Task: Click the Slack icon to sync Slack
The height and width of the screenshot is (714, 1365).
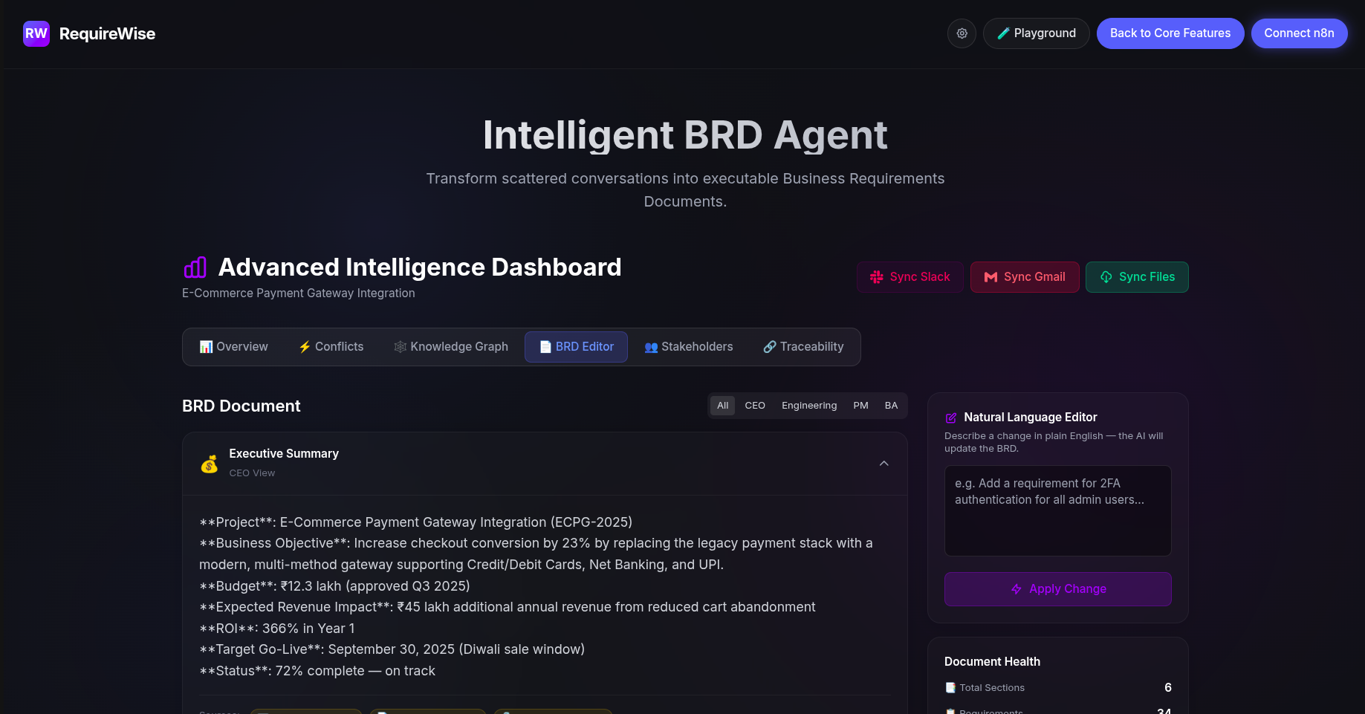Action: click(x=875, y=277)
